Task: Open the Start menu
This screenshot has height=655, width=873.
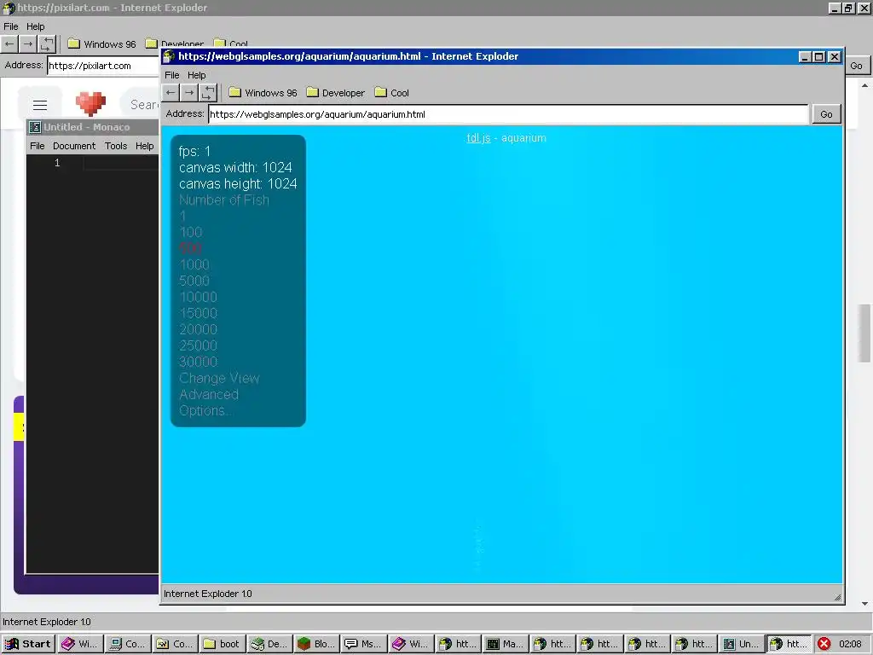Action: click(x=28, y=644)
